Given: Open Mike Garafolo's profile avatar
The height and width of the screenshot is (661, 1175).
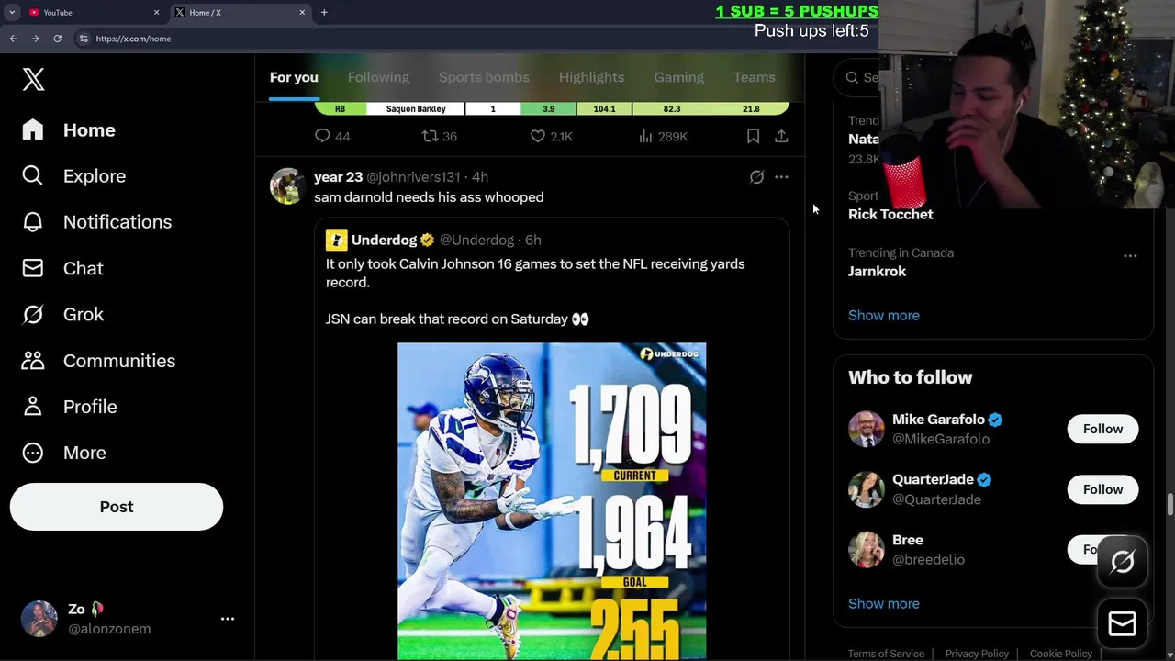Looking at the screenshot, I should click(x=866, y=429).
